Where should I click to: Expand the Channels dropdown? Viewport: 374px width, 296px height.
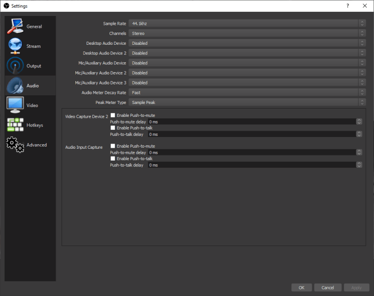(x=243, y=33)
